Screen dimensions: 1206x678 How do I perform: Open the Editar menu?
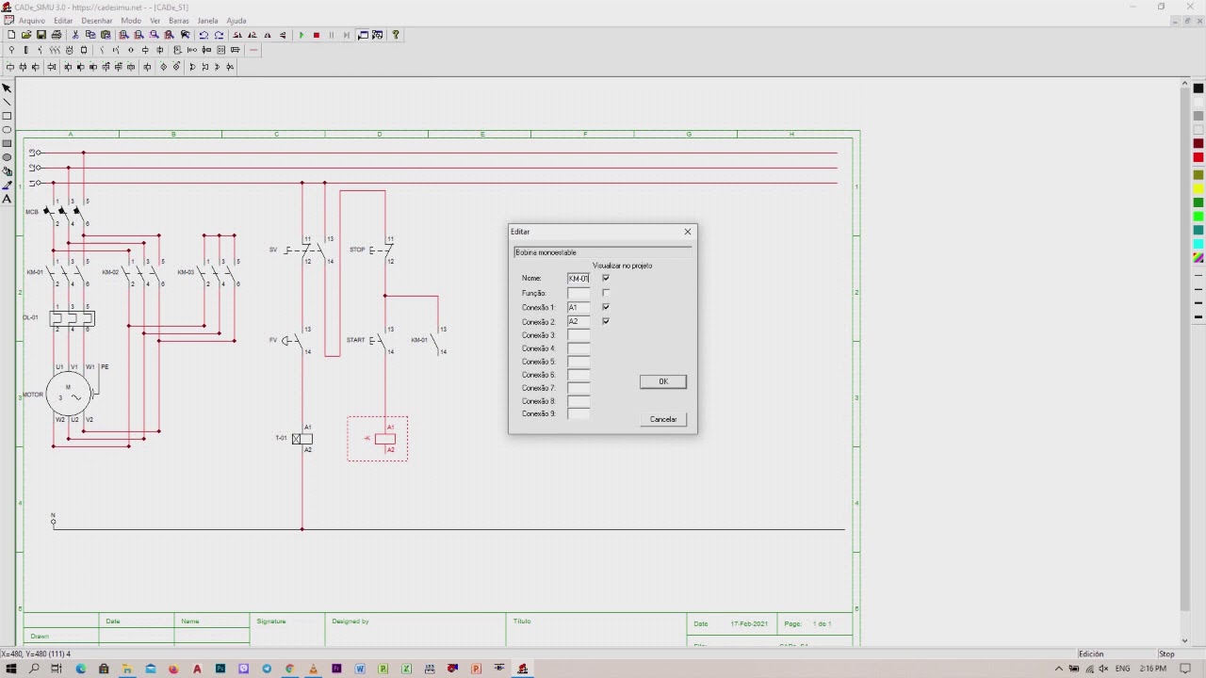(x=63, y=21)
